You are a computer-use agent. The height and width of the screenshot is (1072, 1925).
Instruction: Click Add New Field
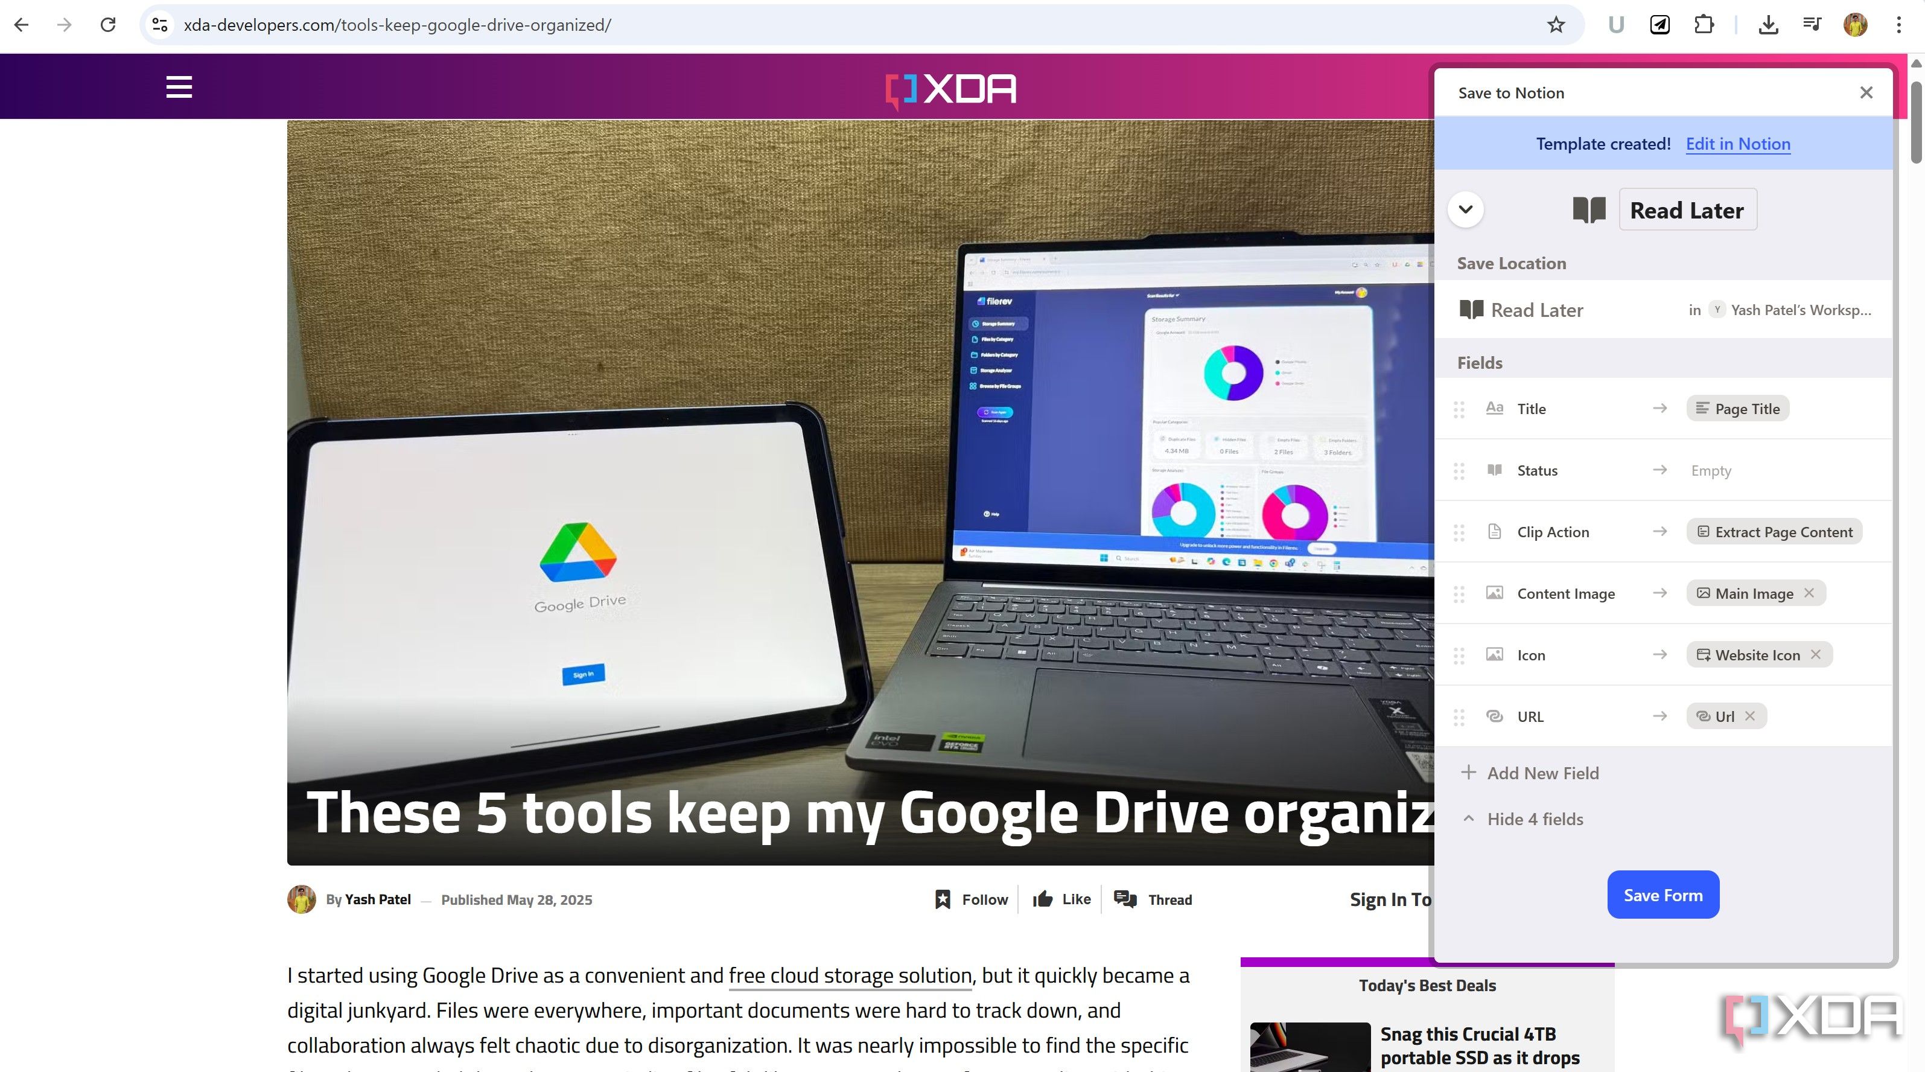point(1530,772)
